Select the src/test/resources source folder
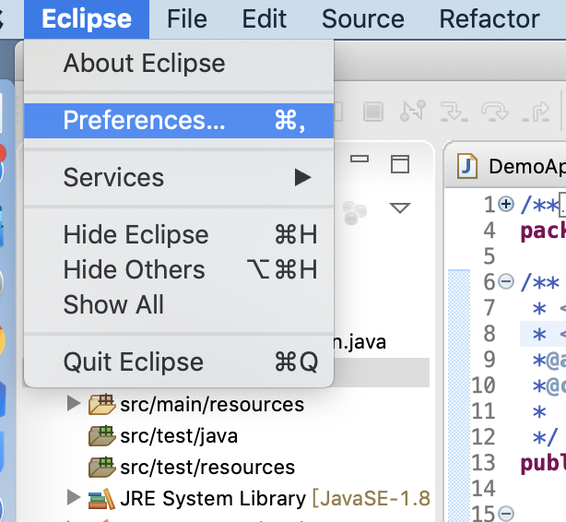This screenshot has height=522, width=566. click(x=207, y=467)
